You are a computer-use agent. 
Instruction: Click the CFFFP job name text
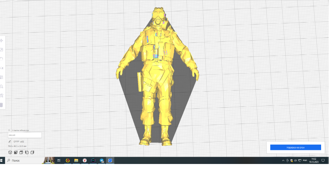pos(19,141)
